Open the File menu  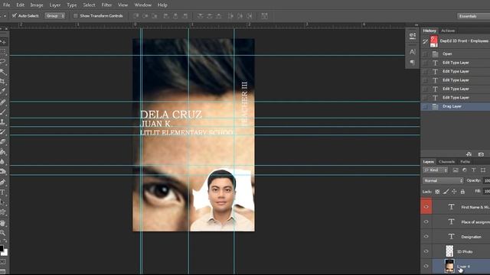click(x=6, y=5)
